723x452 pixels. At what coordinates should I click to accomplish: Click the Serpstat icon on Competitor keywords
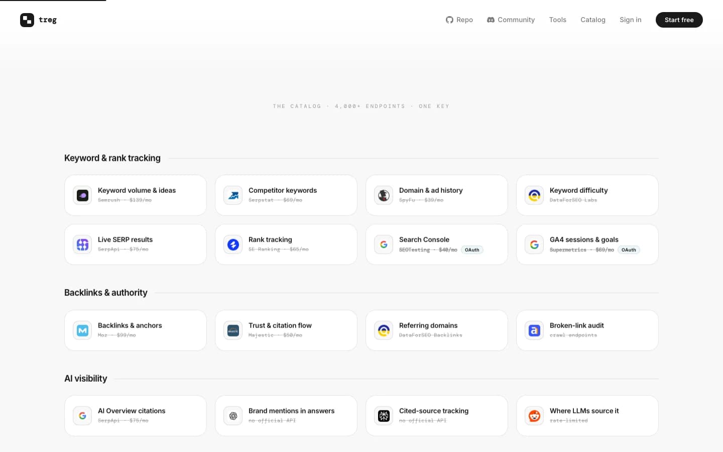point(233,195)
